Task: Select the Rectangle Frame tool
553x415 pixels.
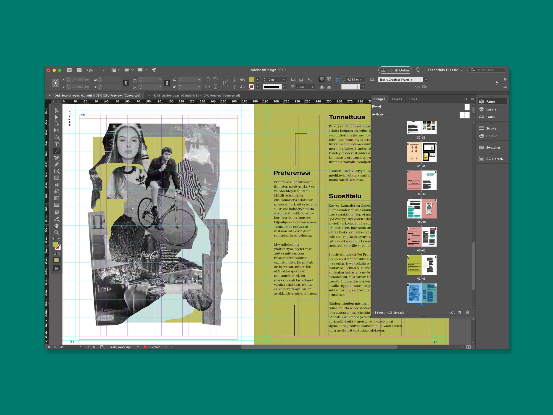Action: pos(57,171)
